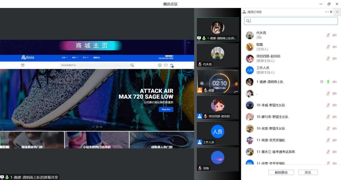Click the green microphone icon on the 1-谯建 video tile
The width and height of the screenshot is (341, 180).
[x=204, y=38]
